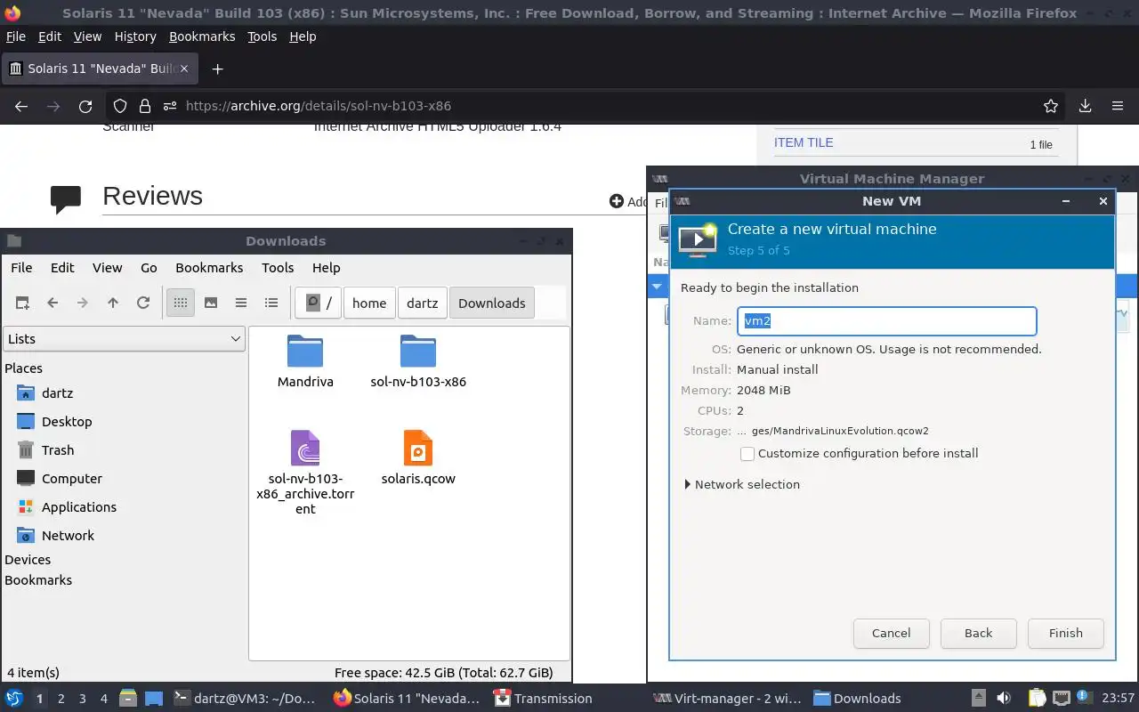Click ITEM TILE download link
The height and width of the screenshot is (712, 1139).
coord(804,142)
